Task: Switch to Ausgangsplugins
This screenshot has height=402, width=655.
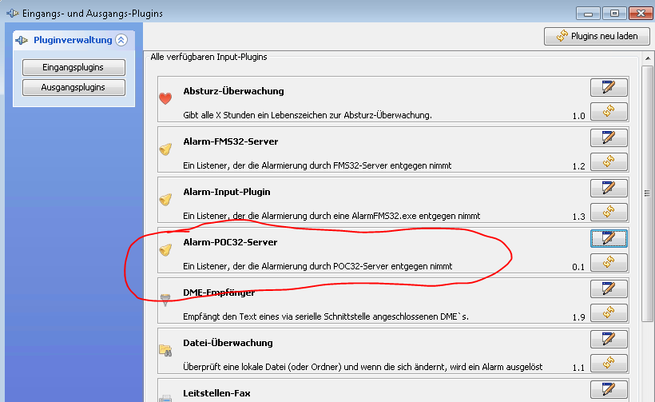Action: pos(73,87)
